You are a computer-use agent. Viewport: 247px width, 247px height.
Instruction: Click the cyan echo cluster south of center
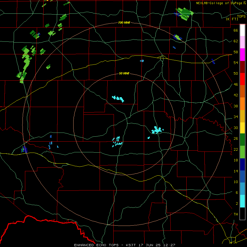(117, 141)
